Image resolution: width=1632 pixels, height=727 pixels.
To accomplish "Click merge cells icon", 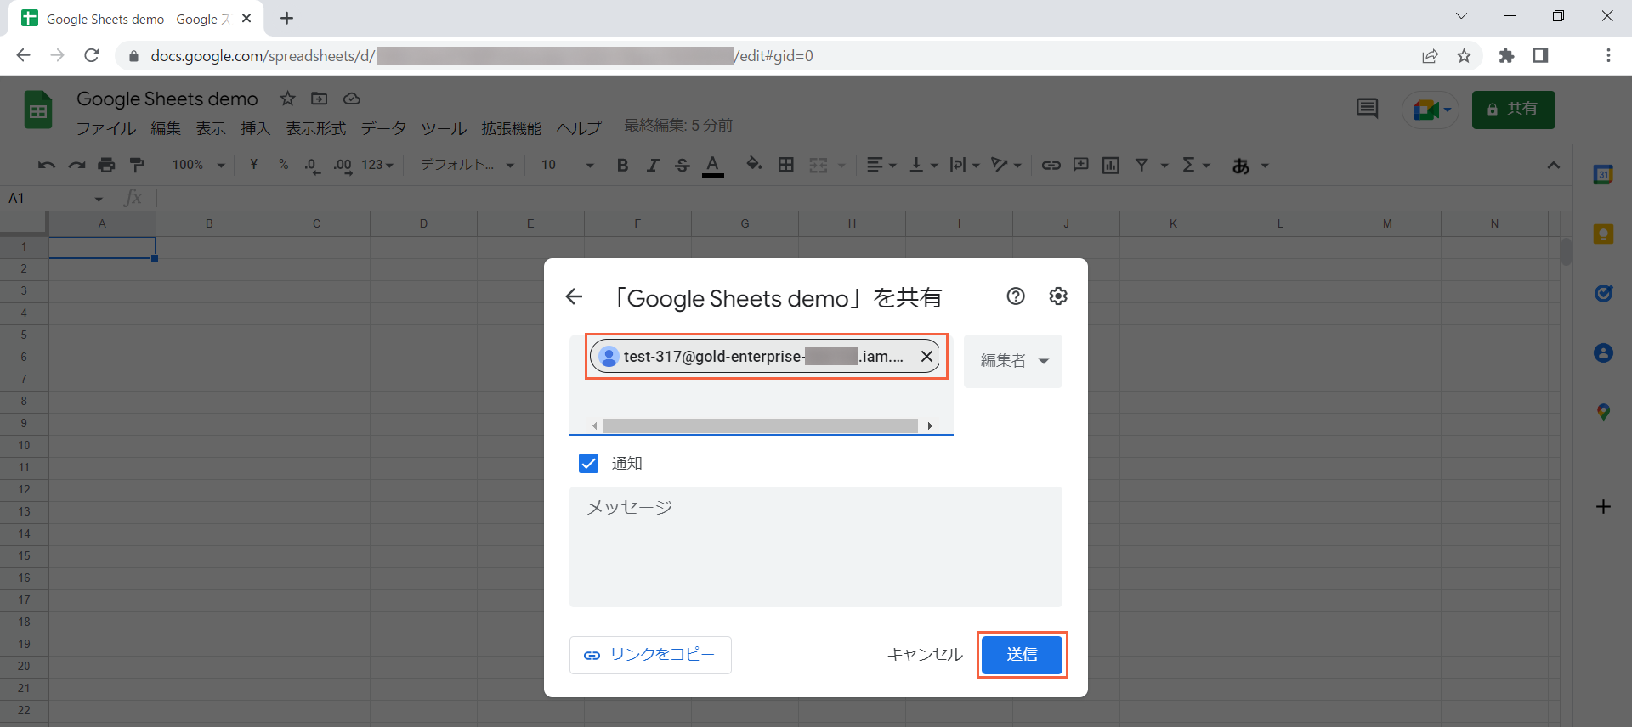I will 819,165.
